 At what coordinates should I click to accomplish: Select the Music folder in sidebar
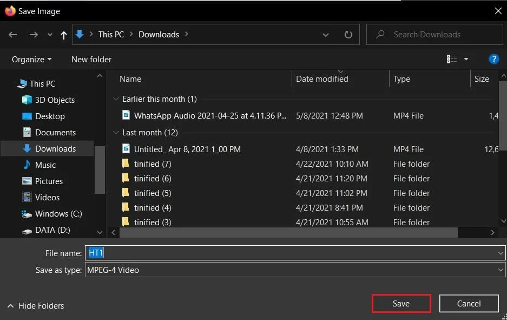coord(44,165)
